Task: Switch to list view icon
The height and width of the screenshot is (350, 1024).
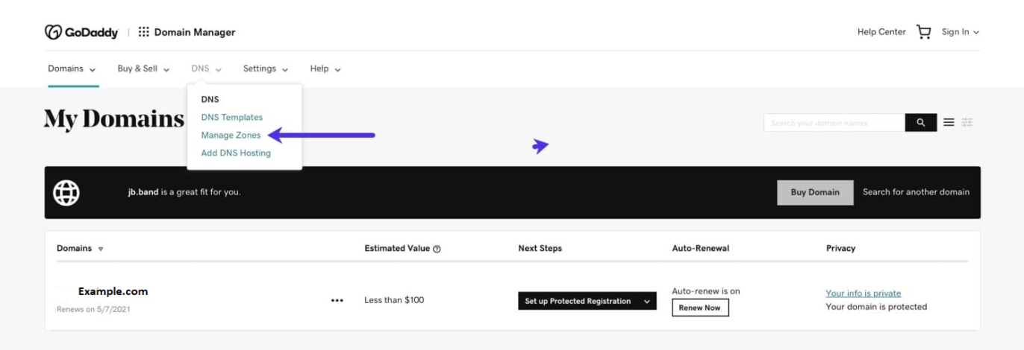Action: [949, 123]
